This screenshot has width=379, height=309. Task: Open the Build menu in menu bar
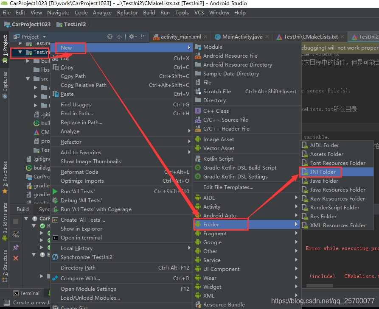coord(149,13)
